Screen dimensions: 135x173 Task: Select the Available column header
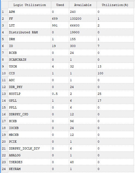83,5
